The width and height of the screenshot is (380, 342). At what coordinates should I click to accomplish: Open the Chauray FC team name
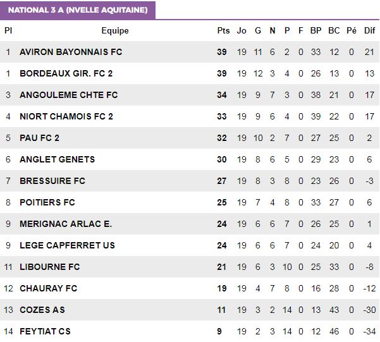49,288
